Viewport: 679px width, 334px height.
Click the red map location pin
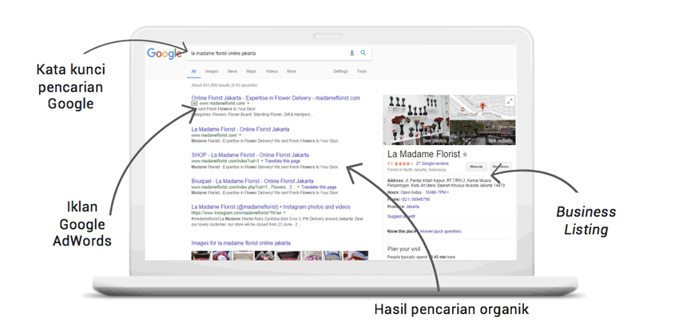click(482, 106)
